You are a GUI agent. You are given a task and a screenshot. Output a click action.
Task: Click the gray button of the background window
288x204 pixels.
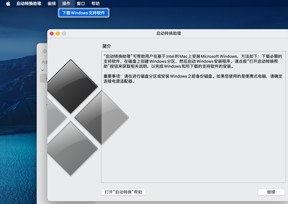coord(45,51)
